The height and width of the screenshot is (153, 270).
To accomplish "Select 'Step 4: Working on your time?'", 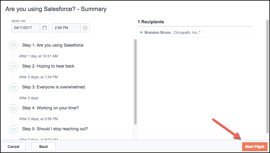I will 50,108.
